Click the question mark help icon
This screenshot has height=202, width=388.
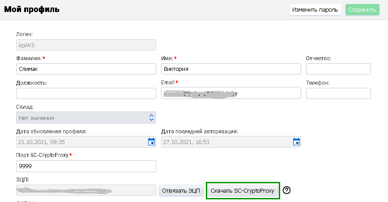tap(287, 190)
